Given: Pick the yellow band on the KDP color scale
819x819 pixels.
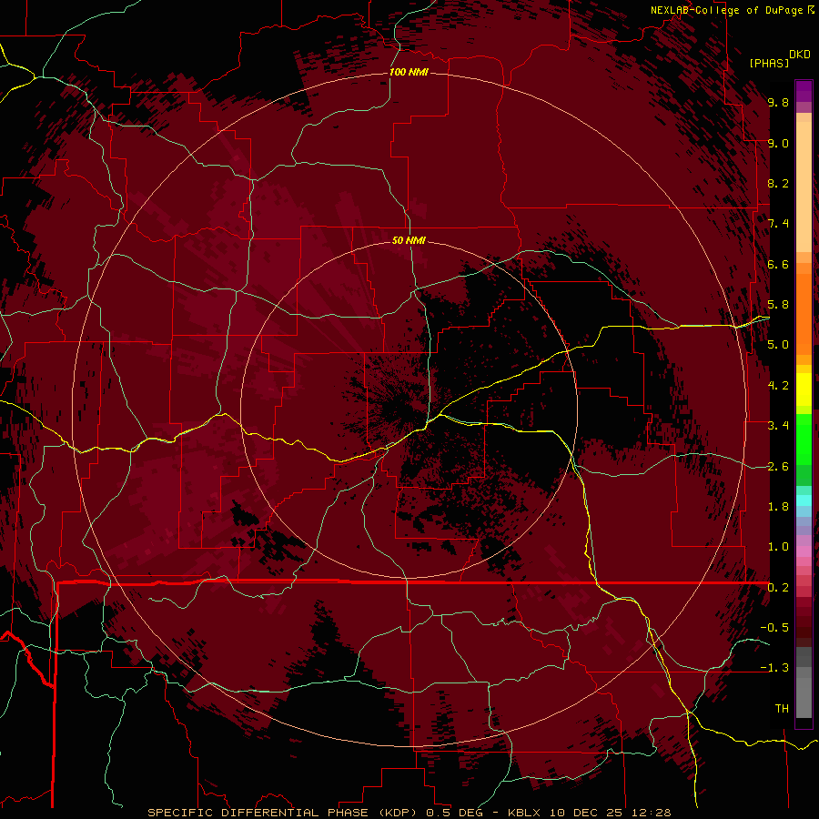Looking at the screenshot, I should (x=804, y=389).
